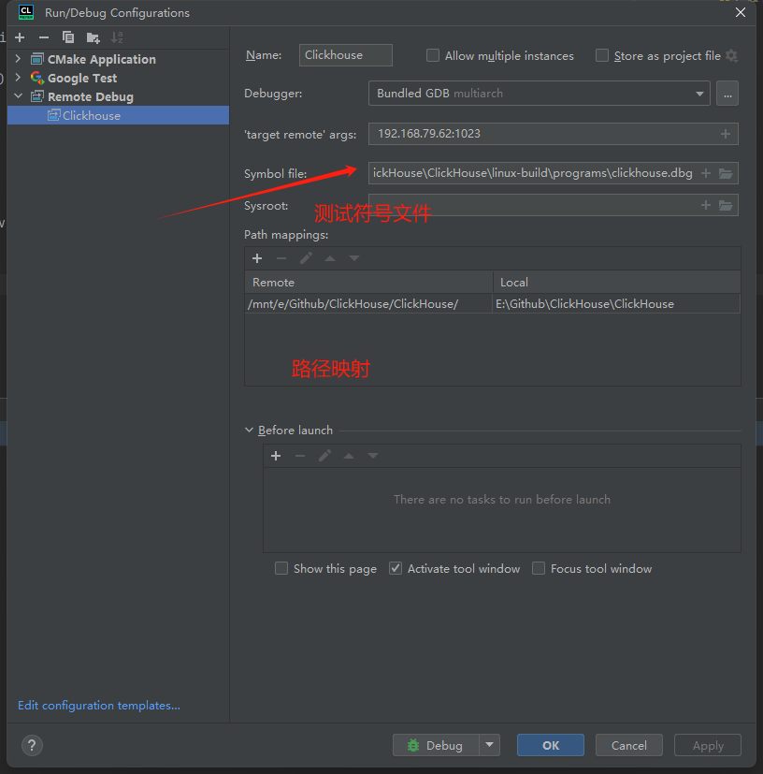This screenshot has height=774, width=763.
Task: Collapse the Remote Debug node
Action: pyautogui.click(x=19, y=96)
